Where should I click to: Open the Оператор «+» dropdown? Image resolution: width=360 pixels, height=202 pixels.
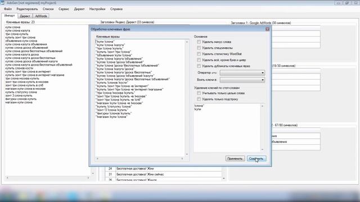pos(242,73)
